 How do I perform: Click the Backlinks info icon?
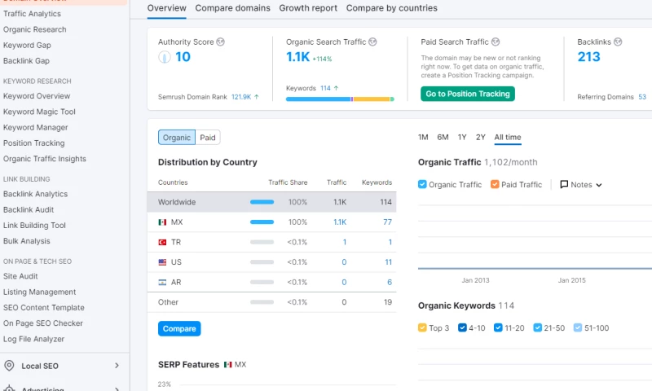pyautogui.click(x=618, y=42)
